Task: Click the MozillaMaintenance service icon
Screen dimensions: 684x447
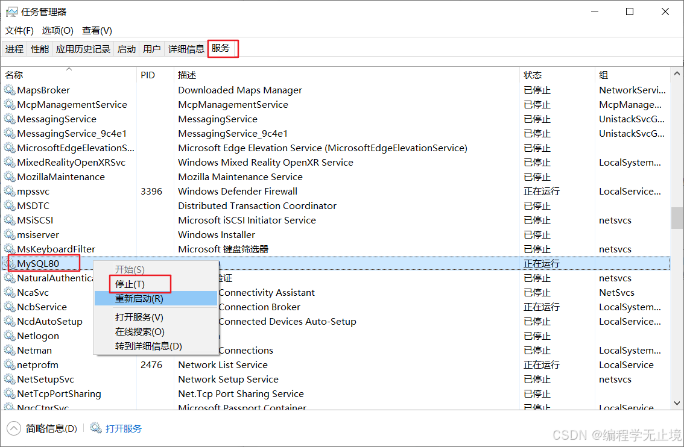Action: pyautogui.click(x=10, y=177)
